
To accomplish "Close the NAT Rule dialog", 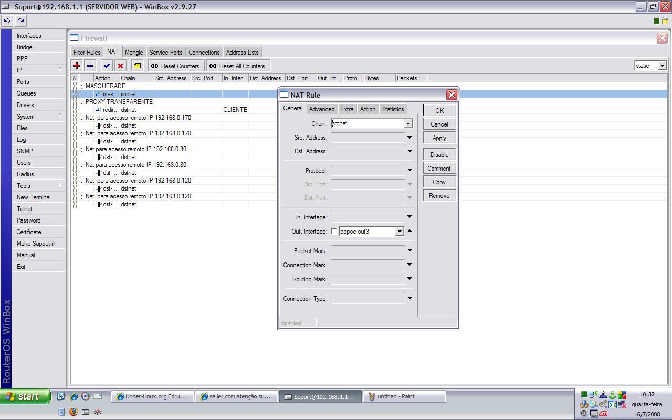I will pos(451,94).
